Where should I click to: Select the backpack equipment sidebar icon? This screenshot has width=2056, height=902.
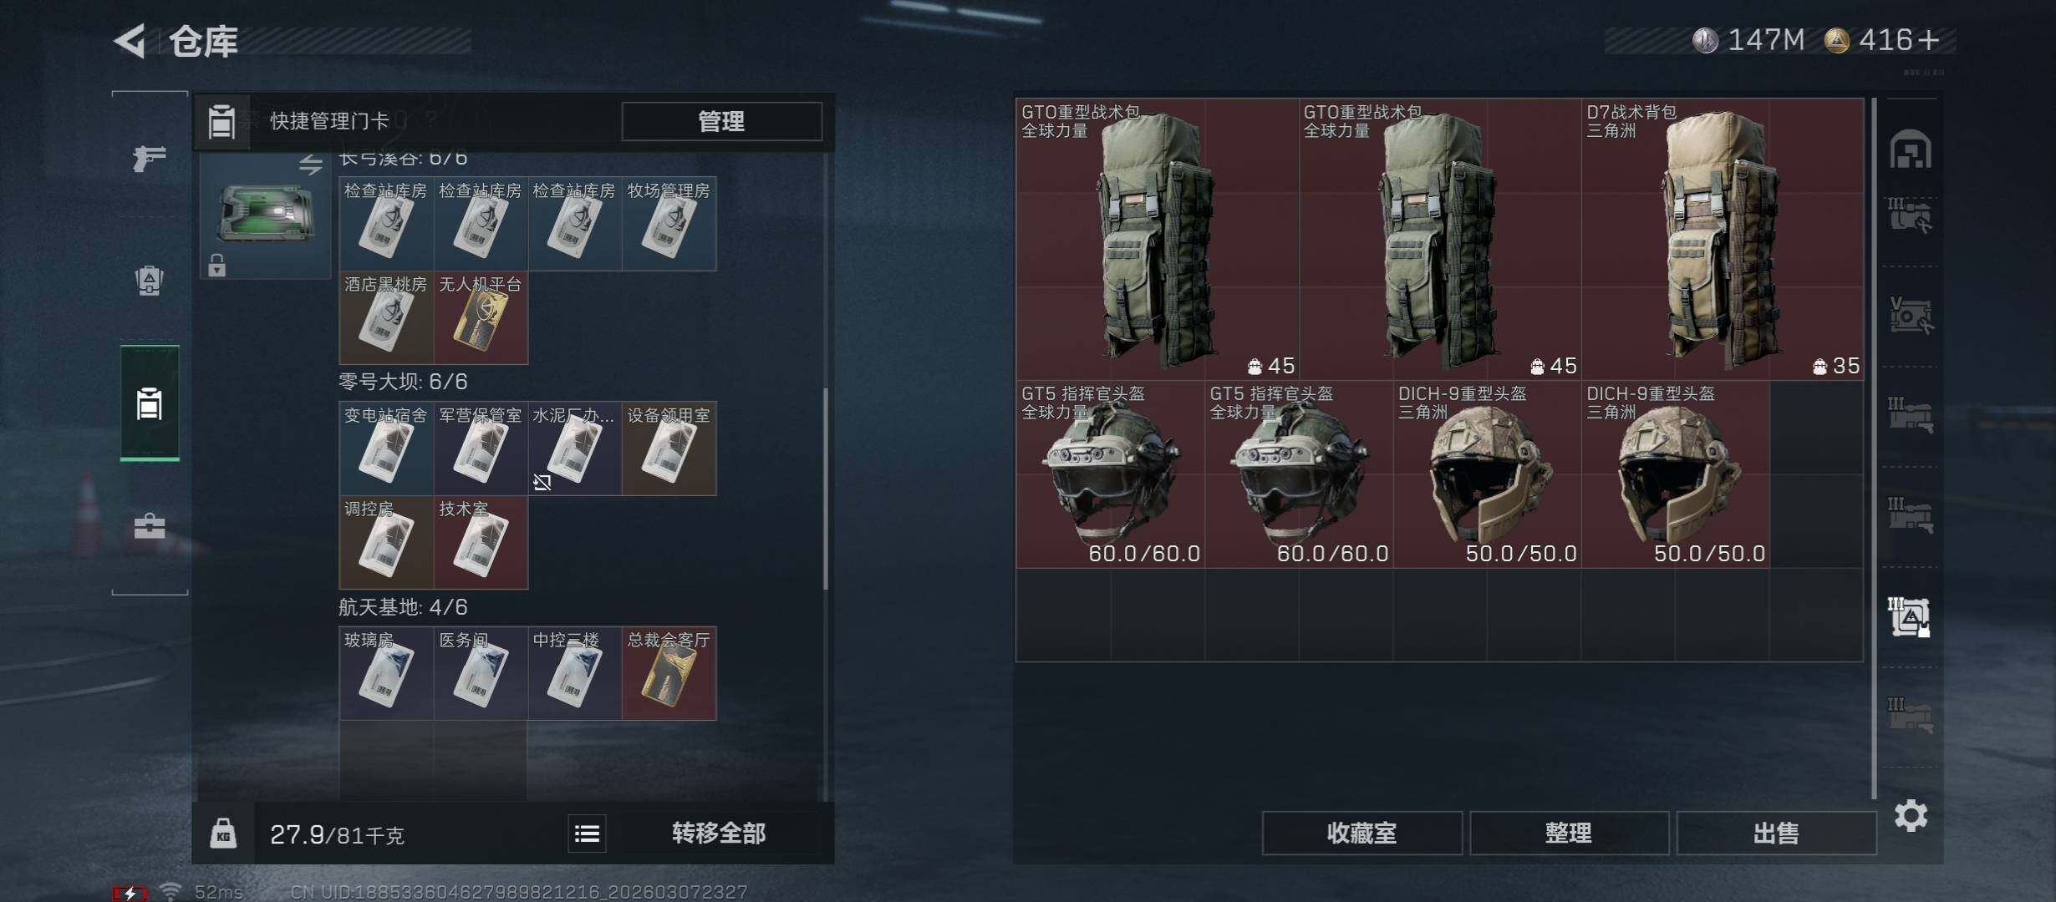tap(150, 281)
